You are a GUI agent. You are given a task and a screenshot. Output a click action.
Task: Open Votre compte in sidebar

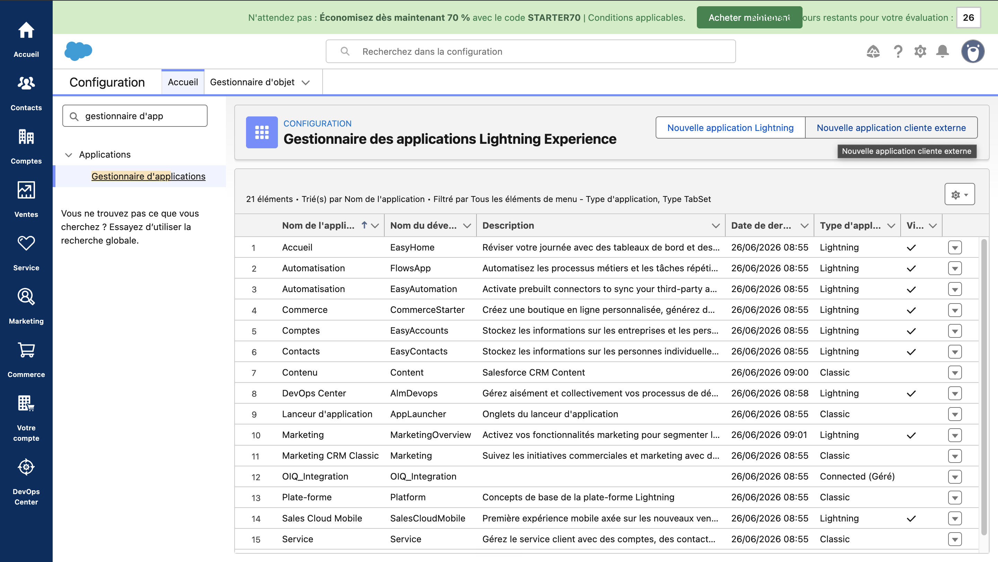pos(26,418)
